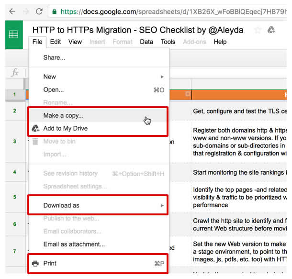Open the File menu
This screenshot has width=292, height=279.
pyautogui.click(x=37, y=42)
